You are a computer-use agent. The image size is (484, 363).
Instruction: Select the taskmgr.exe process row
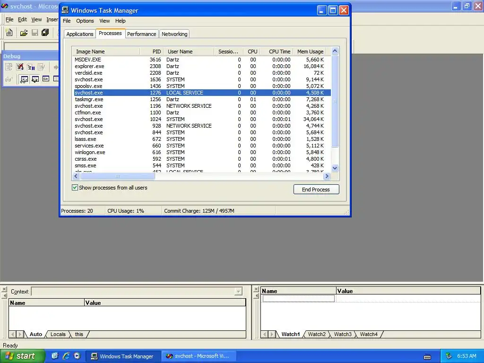tap(201, 99)
